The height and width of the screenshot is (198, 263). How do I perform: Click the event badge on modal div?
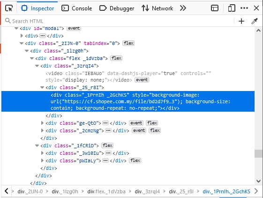coord(74,28)
